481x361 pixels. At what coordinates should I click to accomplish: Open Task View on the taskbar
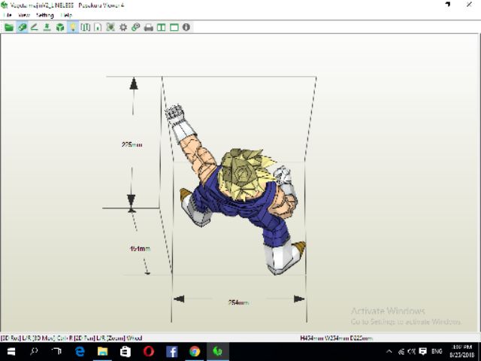pyautogui.click(x=57, y=351)
